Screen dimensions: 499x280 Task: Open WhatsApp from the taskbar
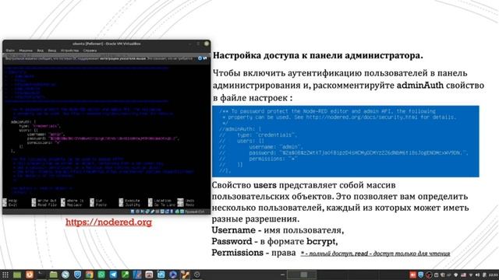coord(101,275)
